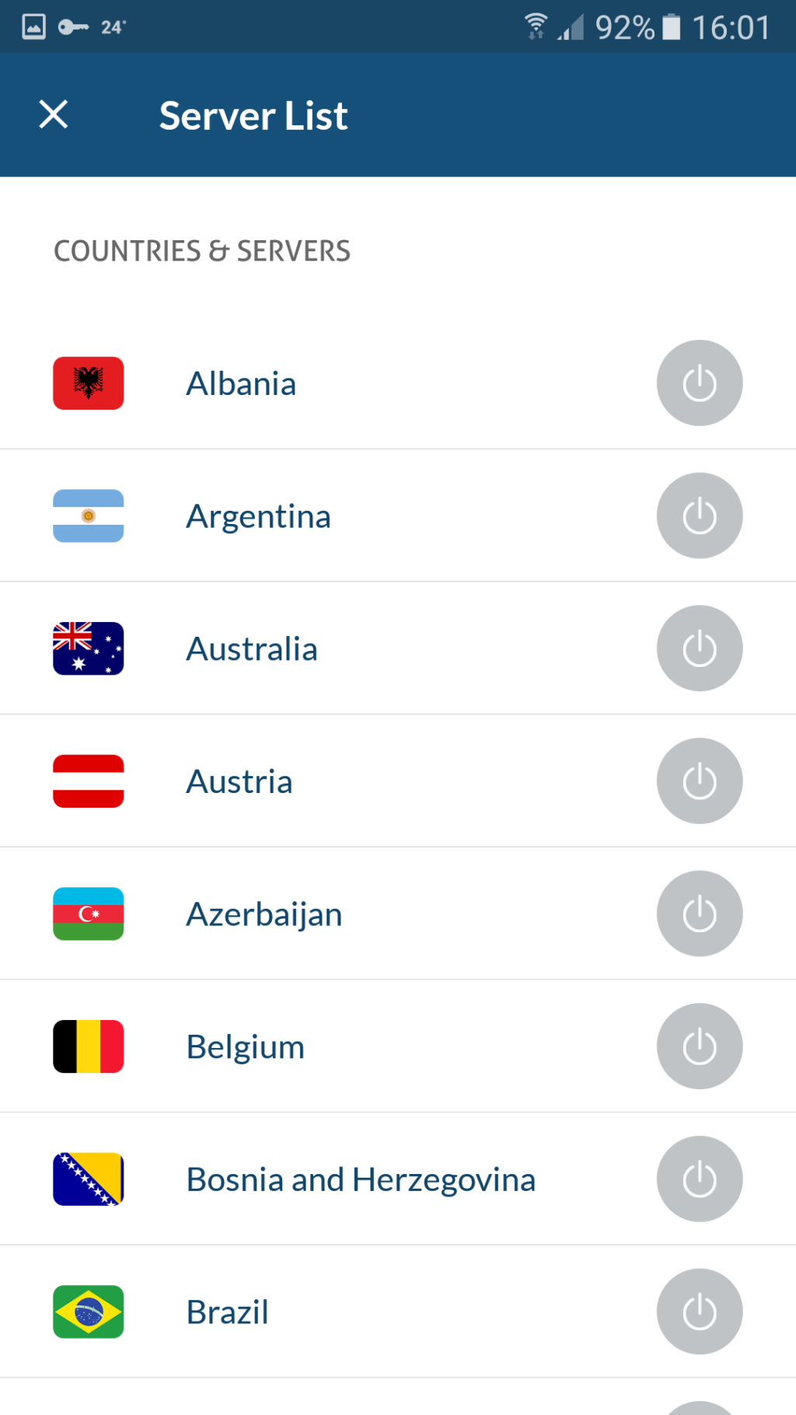Close the Server List screen

click(x=54, y=114)
